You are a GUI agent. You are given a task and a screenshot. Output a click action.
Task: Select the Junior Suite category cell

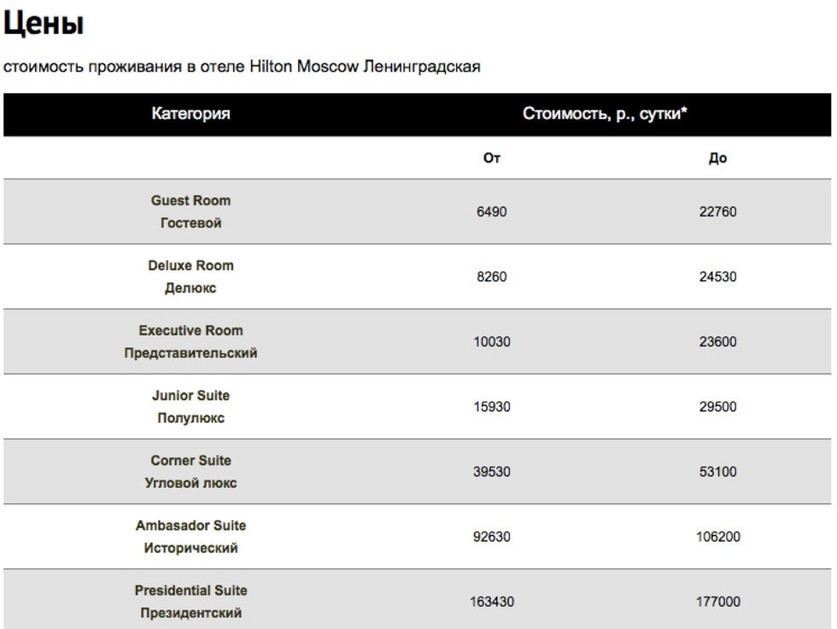(190, 407)
